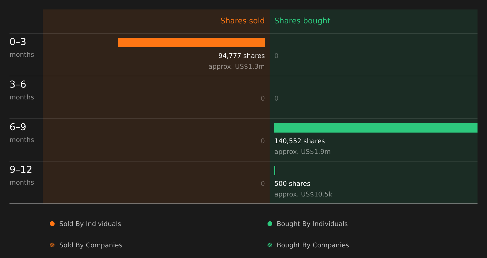Click the sold zero in 9–12 months row
Image resolution: width=487 pixels, height=258 pixels.
(263, 184)
